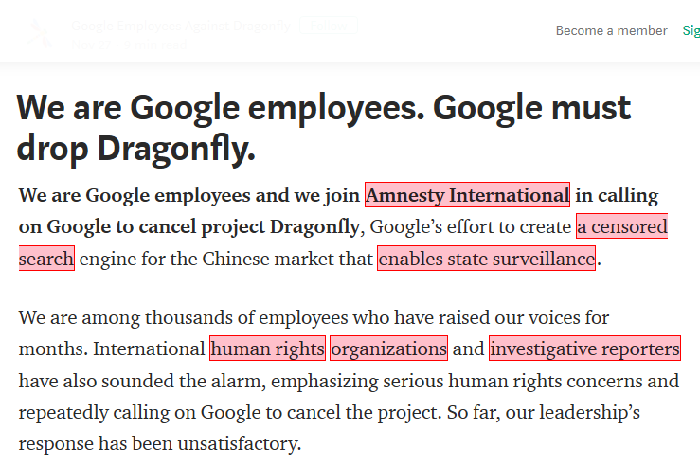The width and height of the screenshot is (700, 466).
Task: Click the Follow button beside author name
Action: (329, 26)
